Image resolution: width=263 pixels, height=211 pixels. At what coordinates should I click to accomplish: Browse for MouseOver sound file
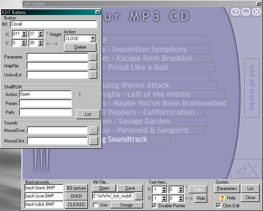[x=94, y=130]
